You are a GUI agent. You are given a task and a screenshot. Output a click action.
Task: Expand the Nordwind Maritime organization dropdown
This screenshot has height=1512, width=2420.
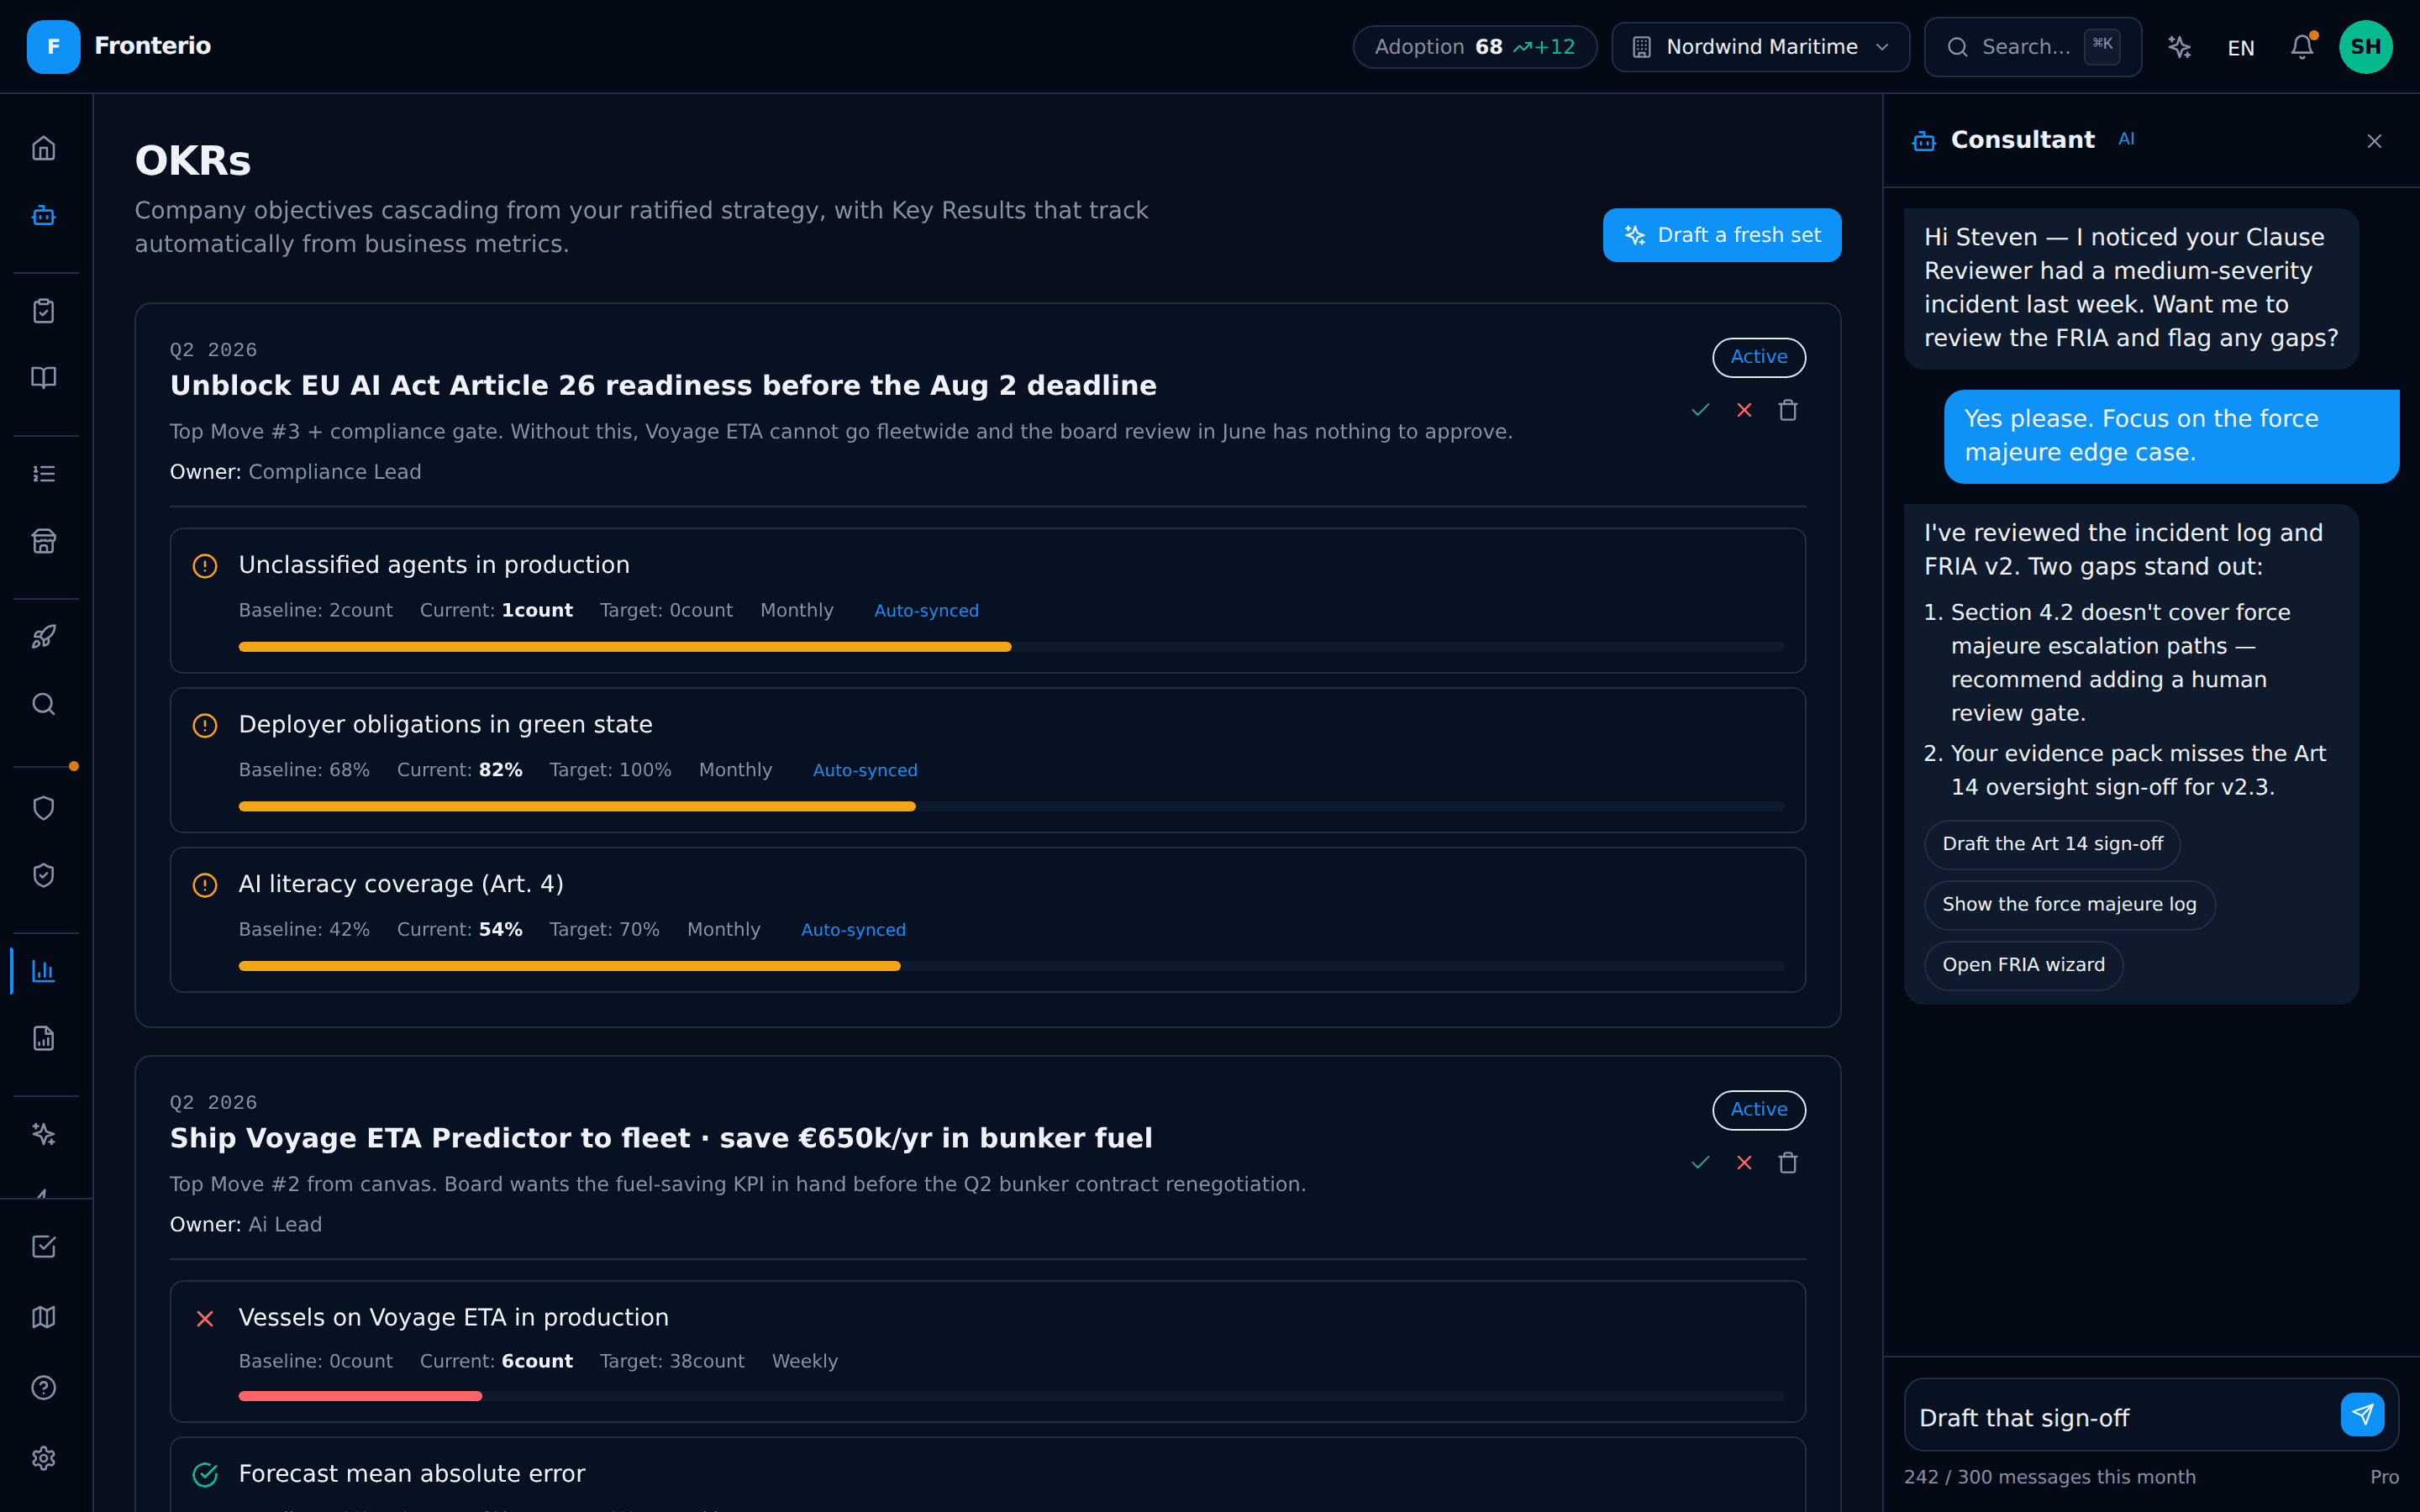pos(1760,47)
